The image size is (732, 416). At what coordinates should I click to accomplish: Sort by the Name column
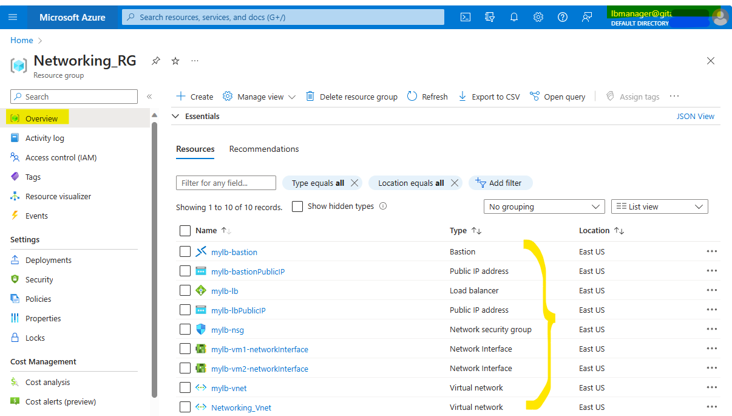[212, 231]
